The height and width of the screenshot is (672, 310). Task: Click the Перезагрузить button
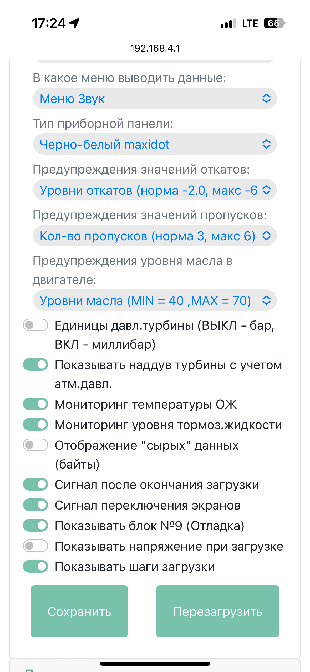click(x=218, y=611)
